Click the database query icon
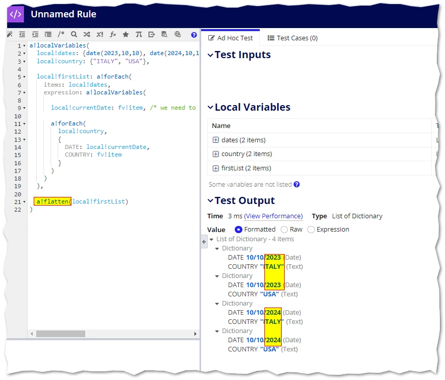 164,34
